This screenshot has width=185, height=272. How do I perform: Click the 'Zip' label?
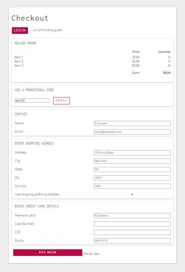pyautogui.click(x=17, y=178)
